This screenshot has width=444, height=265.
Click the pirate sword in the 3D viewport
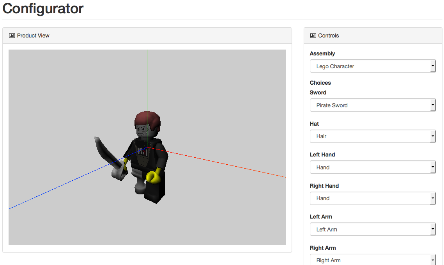tap(110, 159)
